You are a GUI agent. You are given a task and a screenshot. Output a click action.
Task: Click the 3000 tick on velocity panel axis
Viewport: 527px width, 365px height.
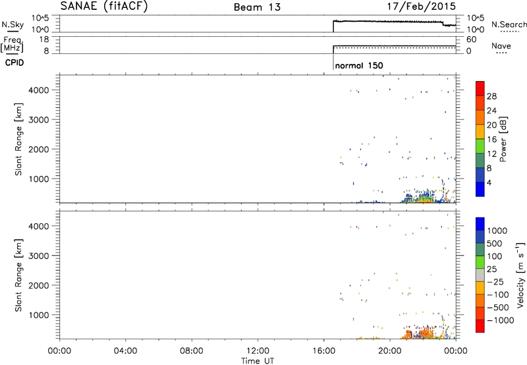pyautogui.click(x=40, y=256)
